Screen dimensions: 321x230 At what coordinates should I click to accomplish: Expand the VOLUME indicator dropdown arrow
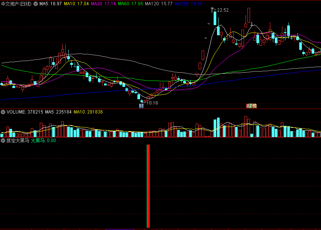(x=3, y=112)
